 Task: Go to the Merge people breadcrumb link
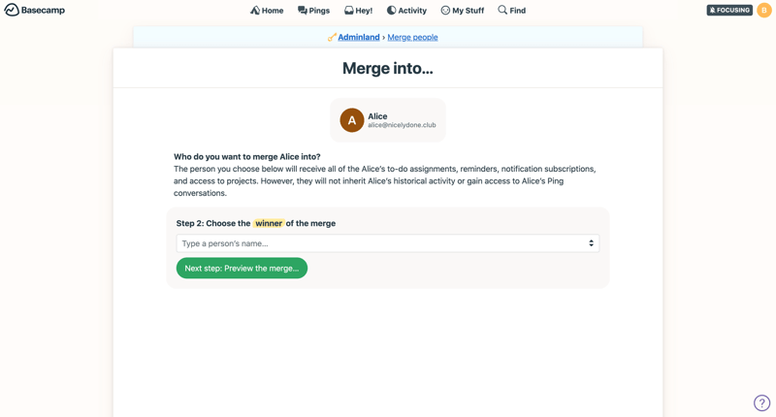[413, 37]
